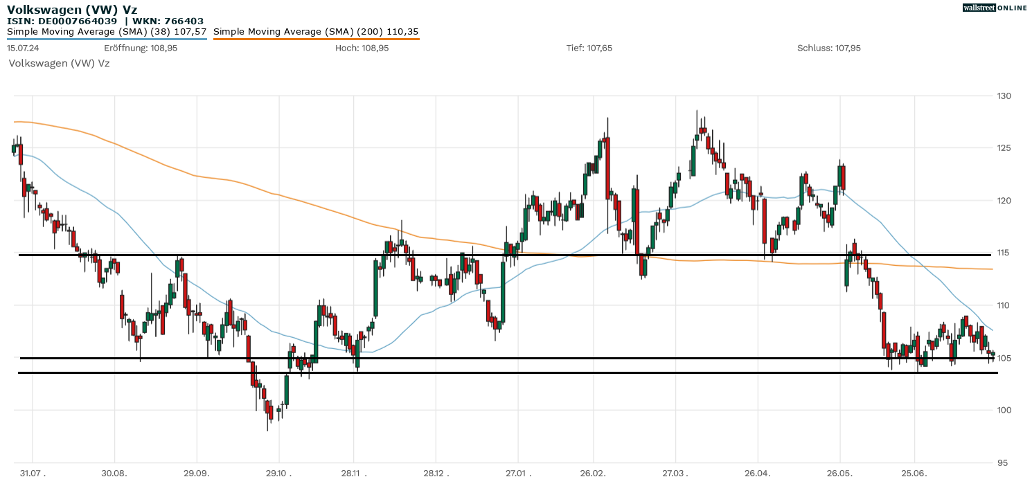Click the 15.07.24 date label
Image resolution: width=1032 pixels, height=477 pixels.
coord(22,48)
